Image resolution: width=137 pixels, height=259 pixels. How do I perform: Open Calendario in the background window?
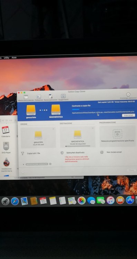tap(6, 132)
